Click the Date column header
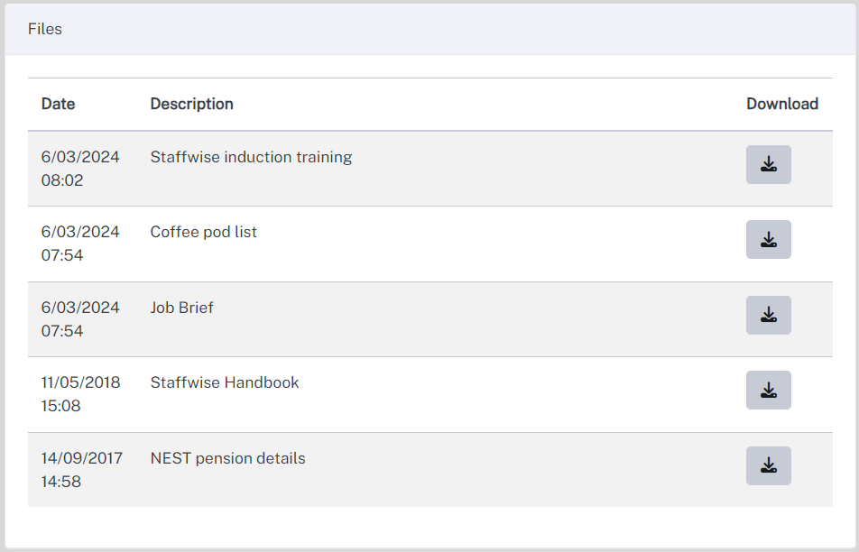This screenshot has width=859, height=552. (x=58, y=104)
